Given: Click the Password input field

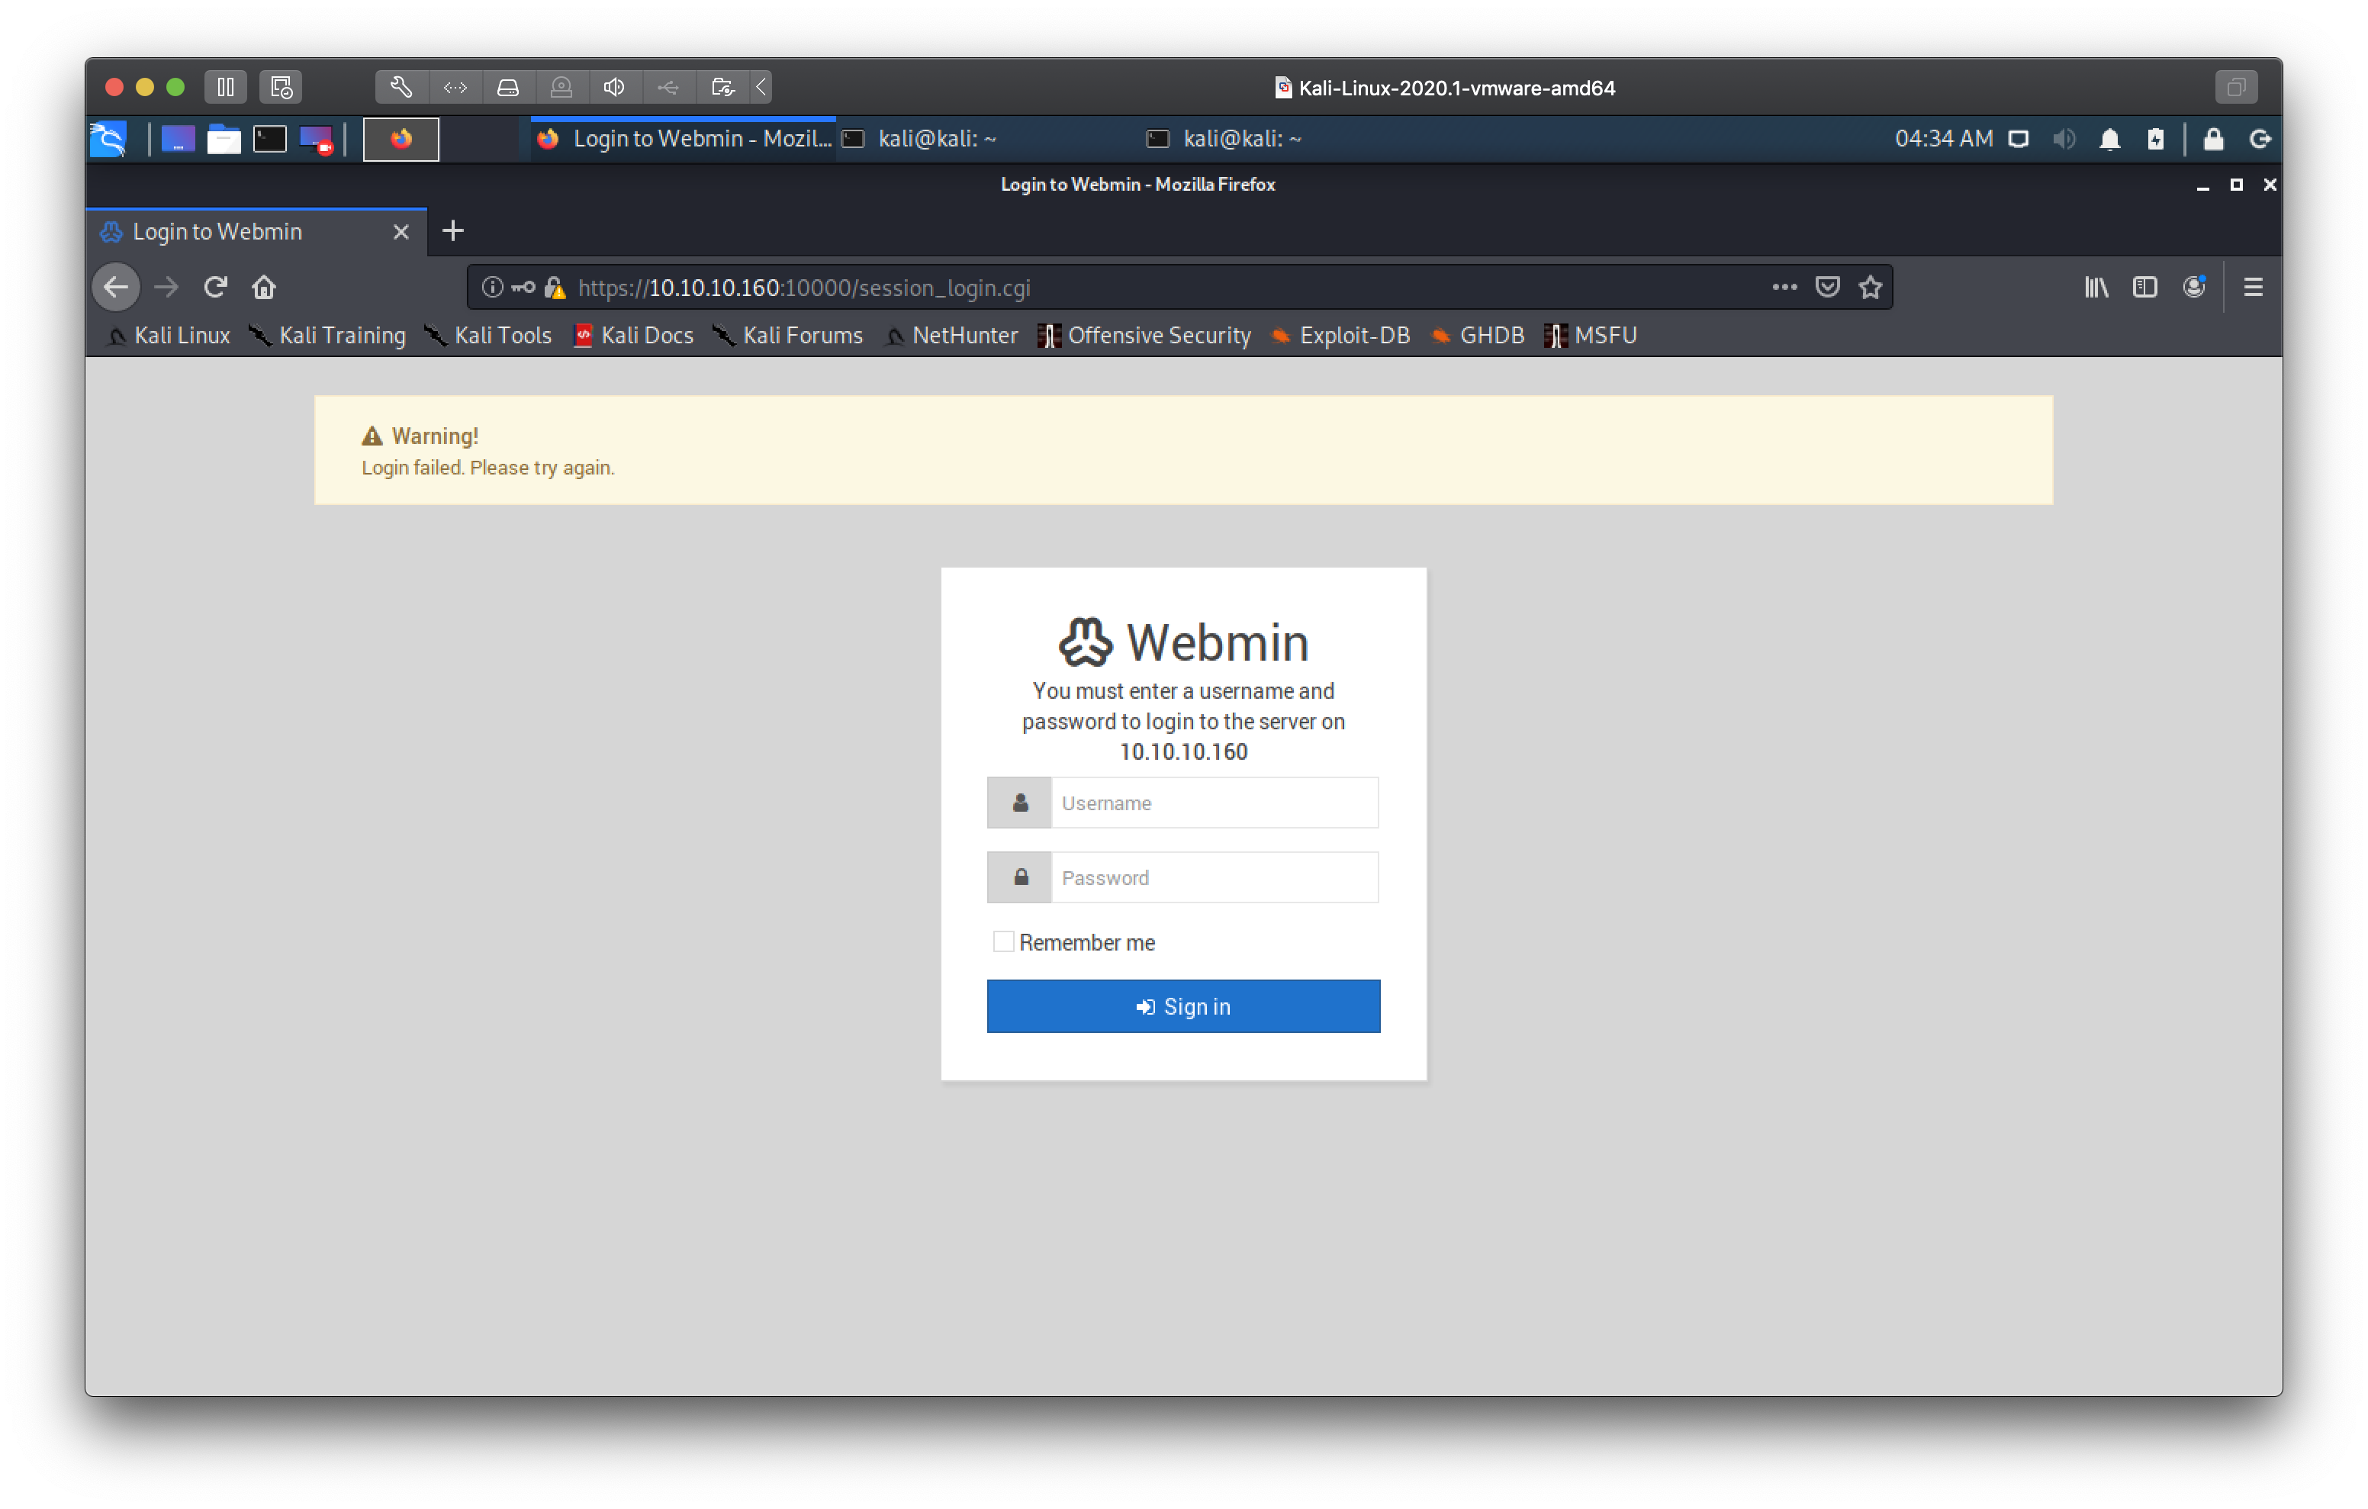Looking at the screenshot, I should (x=1214, y=877).
